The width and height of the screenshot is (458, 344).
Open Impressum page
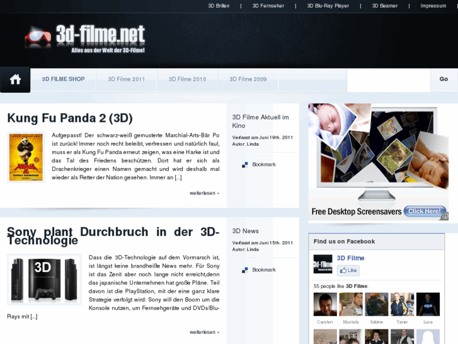coord(433,6)
